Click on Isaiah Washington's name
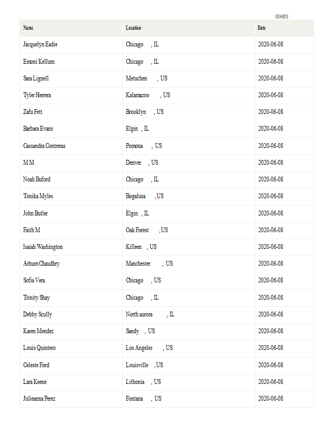The width and height of the screenshot is (334, 432). (43, 247)
